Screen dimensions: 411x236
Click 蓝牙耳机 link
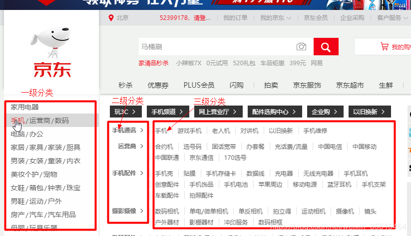[x=339, y=185]
